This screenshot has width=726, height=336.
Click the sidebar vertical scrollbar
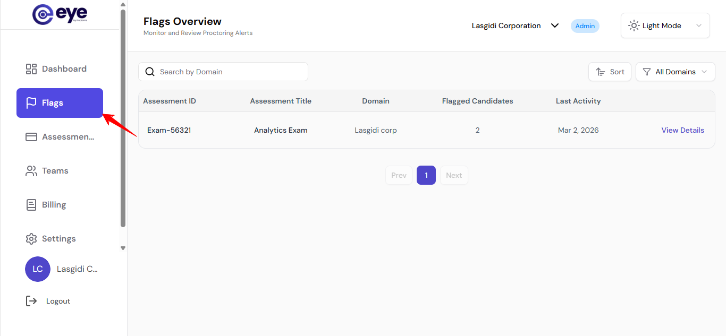(x=123, y=118)
